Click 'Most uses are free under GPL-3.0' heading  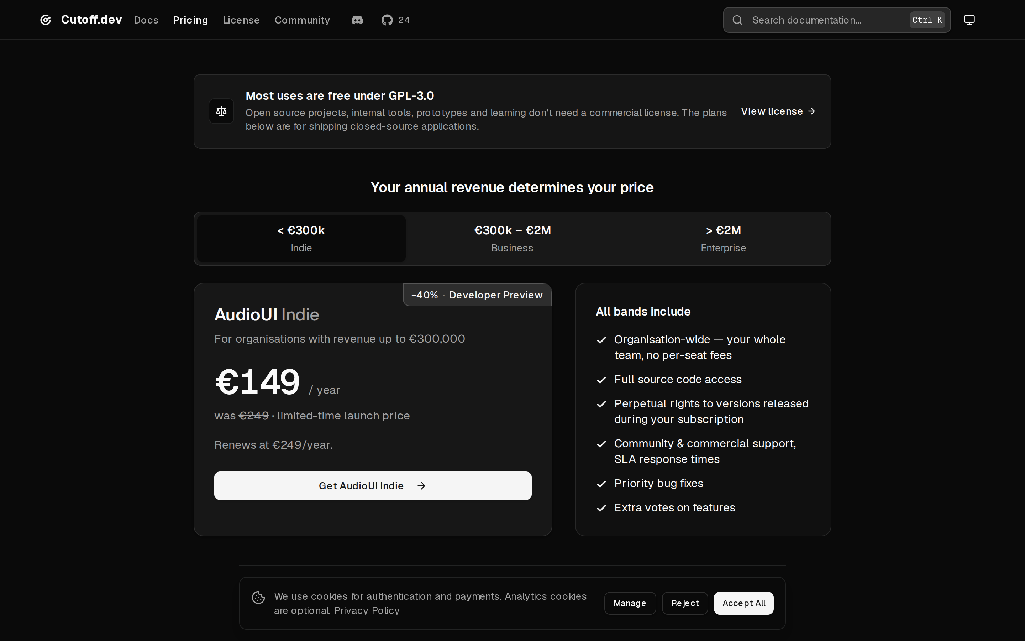[x=340, y=96]
